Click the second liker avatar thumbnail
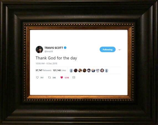Image resolution: width=158 pixels, height=125 pixels. [76, 71]
